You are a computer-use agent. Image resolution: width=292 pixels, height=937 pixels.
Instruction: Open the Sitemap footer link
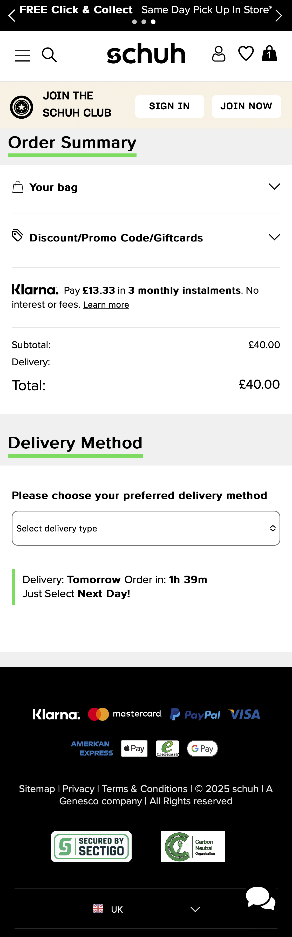pos(37,788)
